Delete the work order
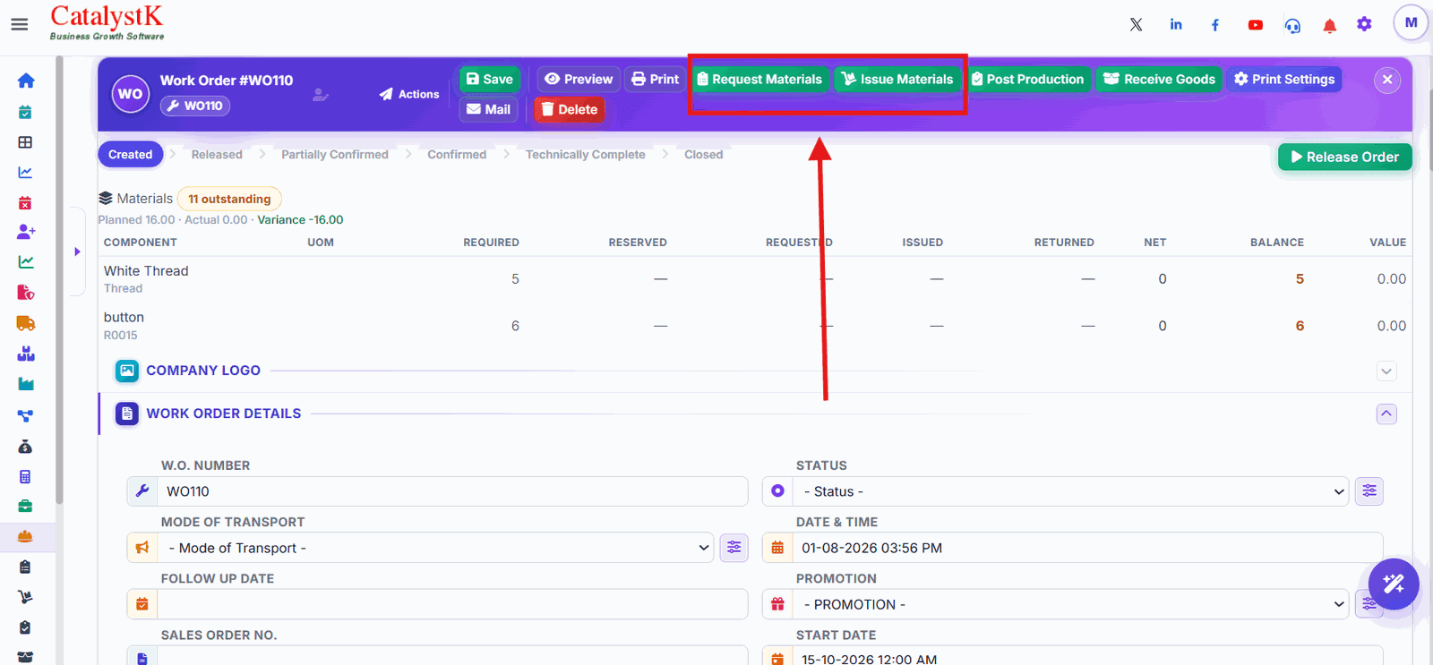This screenshot has height=665, width=1433. click(570, 109)
